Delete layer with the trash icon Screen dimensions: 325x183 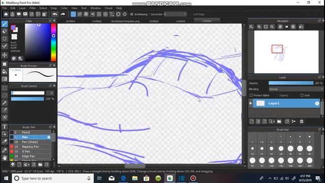302,121
